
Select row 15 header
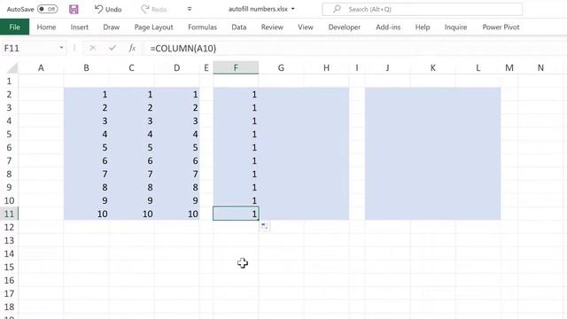click(9, 267)
